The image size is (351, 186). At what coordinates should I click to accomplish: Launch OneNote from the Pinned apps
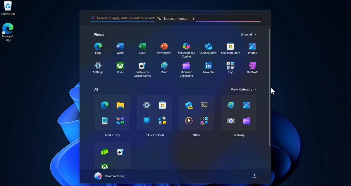coord(252,68)
